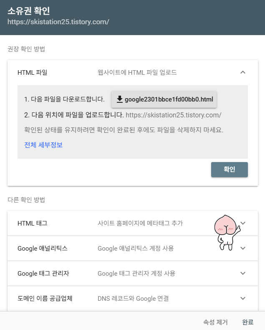
Task: Select the HTML 태그 row label
Action: 33,223
